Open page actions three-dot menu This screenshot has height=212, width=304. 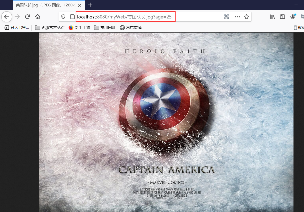click(238, 17)
